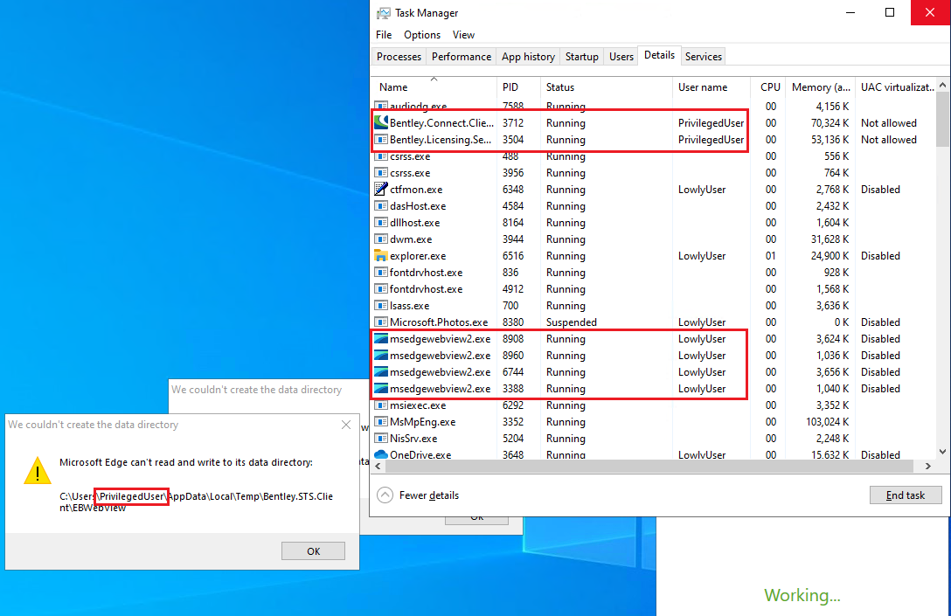Image resolution: width=951 pixels, height=616 pixels.
Task: Click the horizontal scrollbar thumb
Action: point(649,466)
